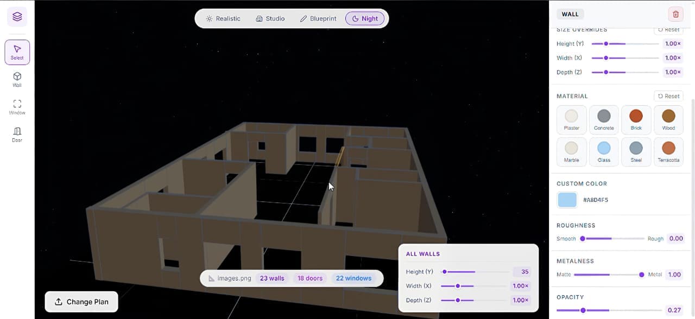Activate the Select cursor tool
Viewport: 695px width, 319px height.
[17, 52]
